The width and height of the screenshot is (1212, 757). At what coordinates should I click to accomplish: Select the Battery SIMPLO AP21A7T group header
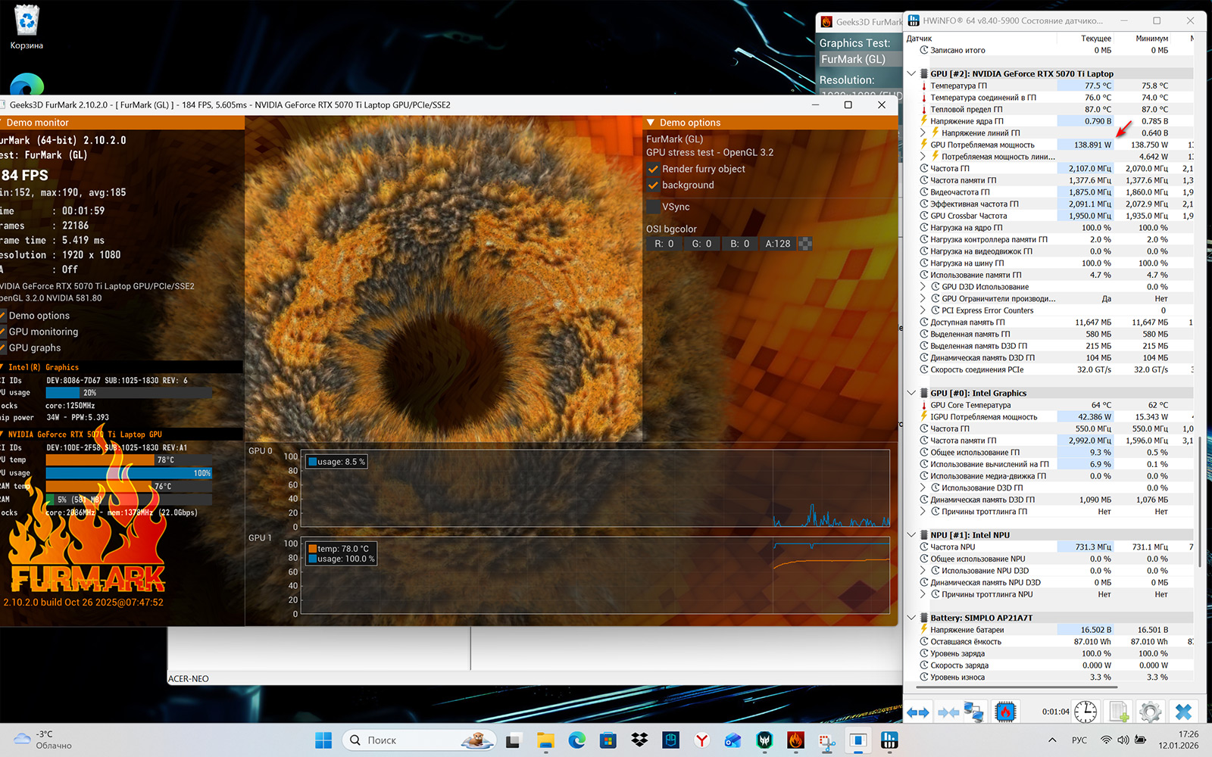pos(981,618)
